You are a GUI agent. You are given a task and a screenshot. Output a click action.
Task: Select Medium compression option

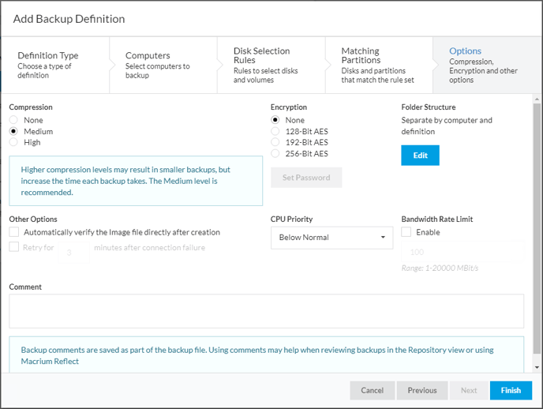[x=13, y=131]
